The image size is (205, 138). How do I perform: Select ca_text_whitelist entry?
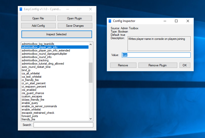(55, 77)
